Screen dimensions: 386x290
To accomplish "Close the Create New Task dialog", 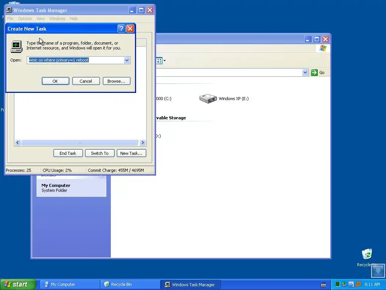I will pyautogui.click(x=130, y=29).
